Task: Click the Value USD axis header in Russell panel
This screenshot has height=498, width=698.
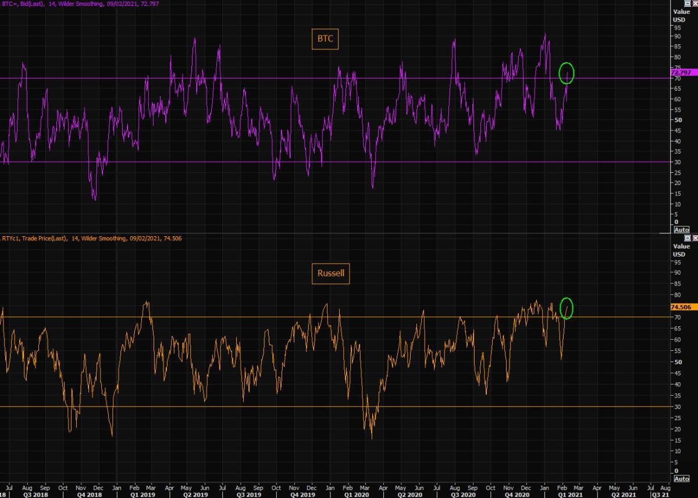Action: (681, 250)
